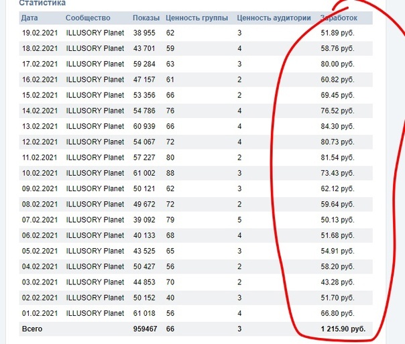Viewport: 405px width, 344px height.
Task: Select the date 02.02.2021
Action: pyautogui.click(x=40, y=298)
